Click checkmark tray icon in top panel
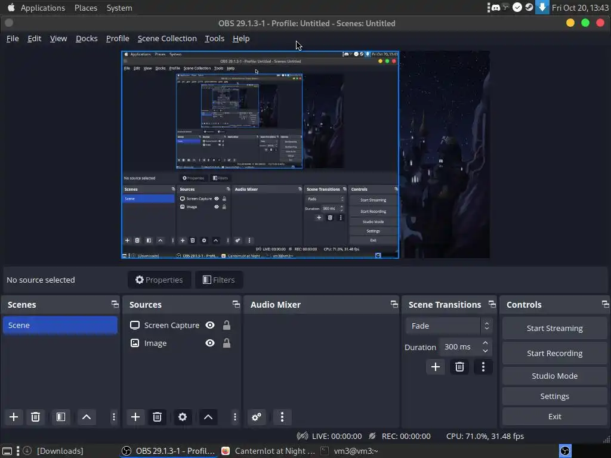611x458 pixels. [x=517, y=7]
